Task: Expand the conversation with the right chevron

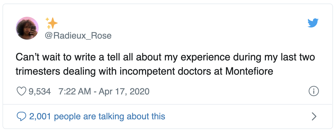Action: [314, 117]
